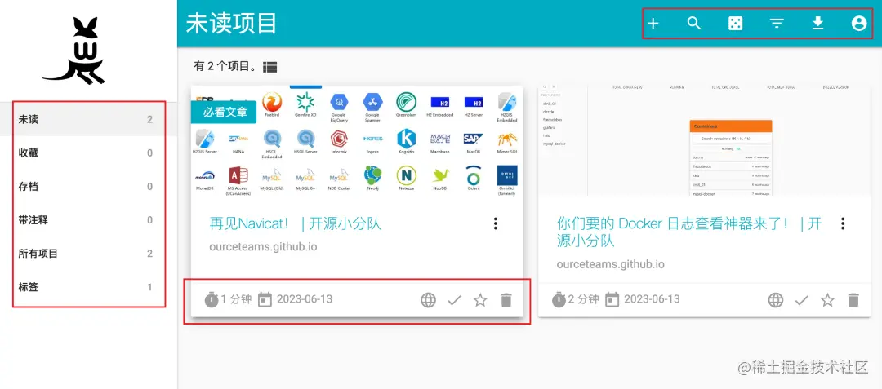
Task: Click the Navicat article database icons thumbnail
Action: [x=357, y=141]
